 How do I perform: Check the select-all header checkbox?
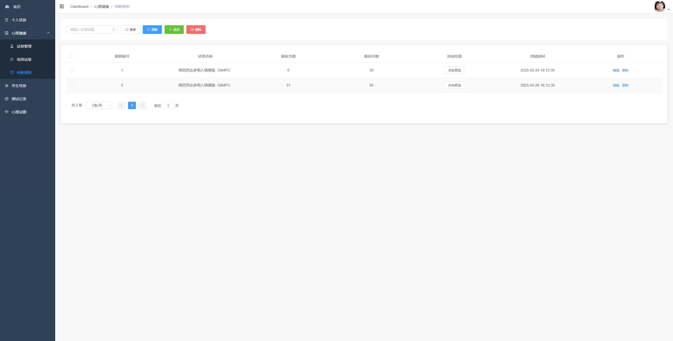pos(70,56)
